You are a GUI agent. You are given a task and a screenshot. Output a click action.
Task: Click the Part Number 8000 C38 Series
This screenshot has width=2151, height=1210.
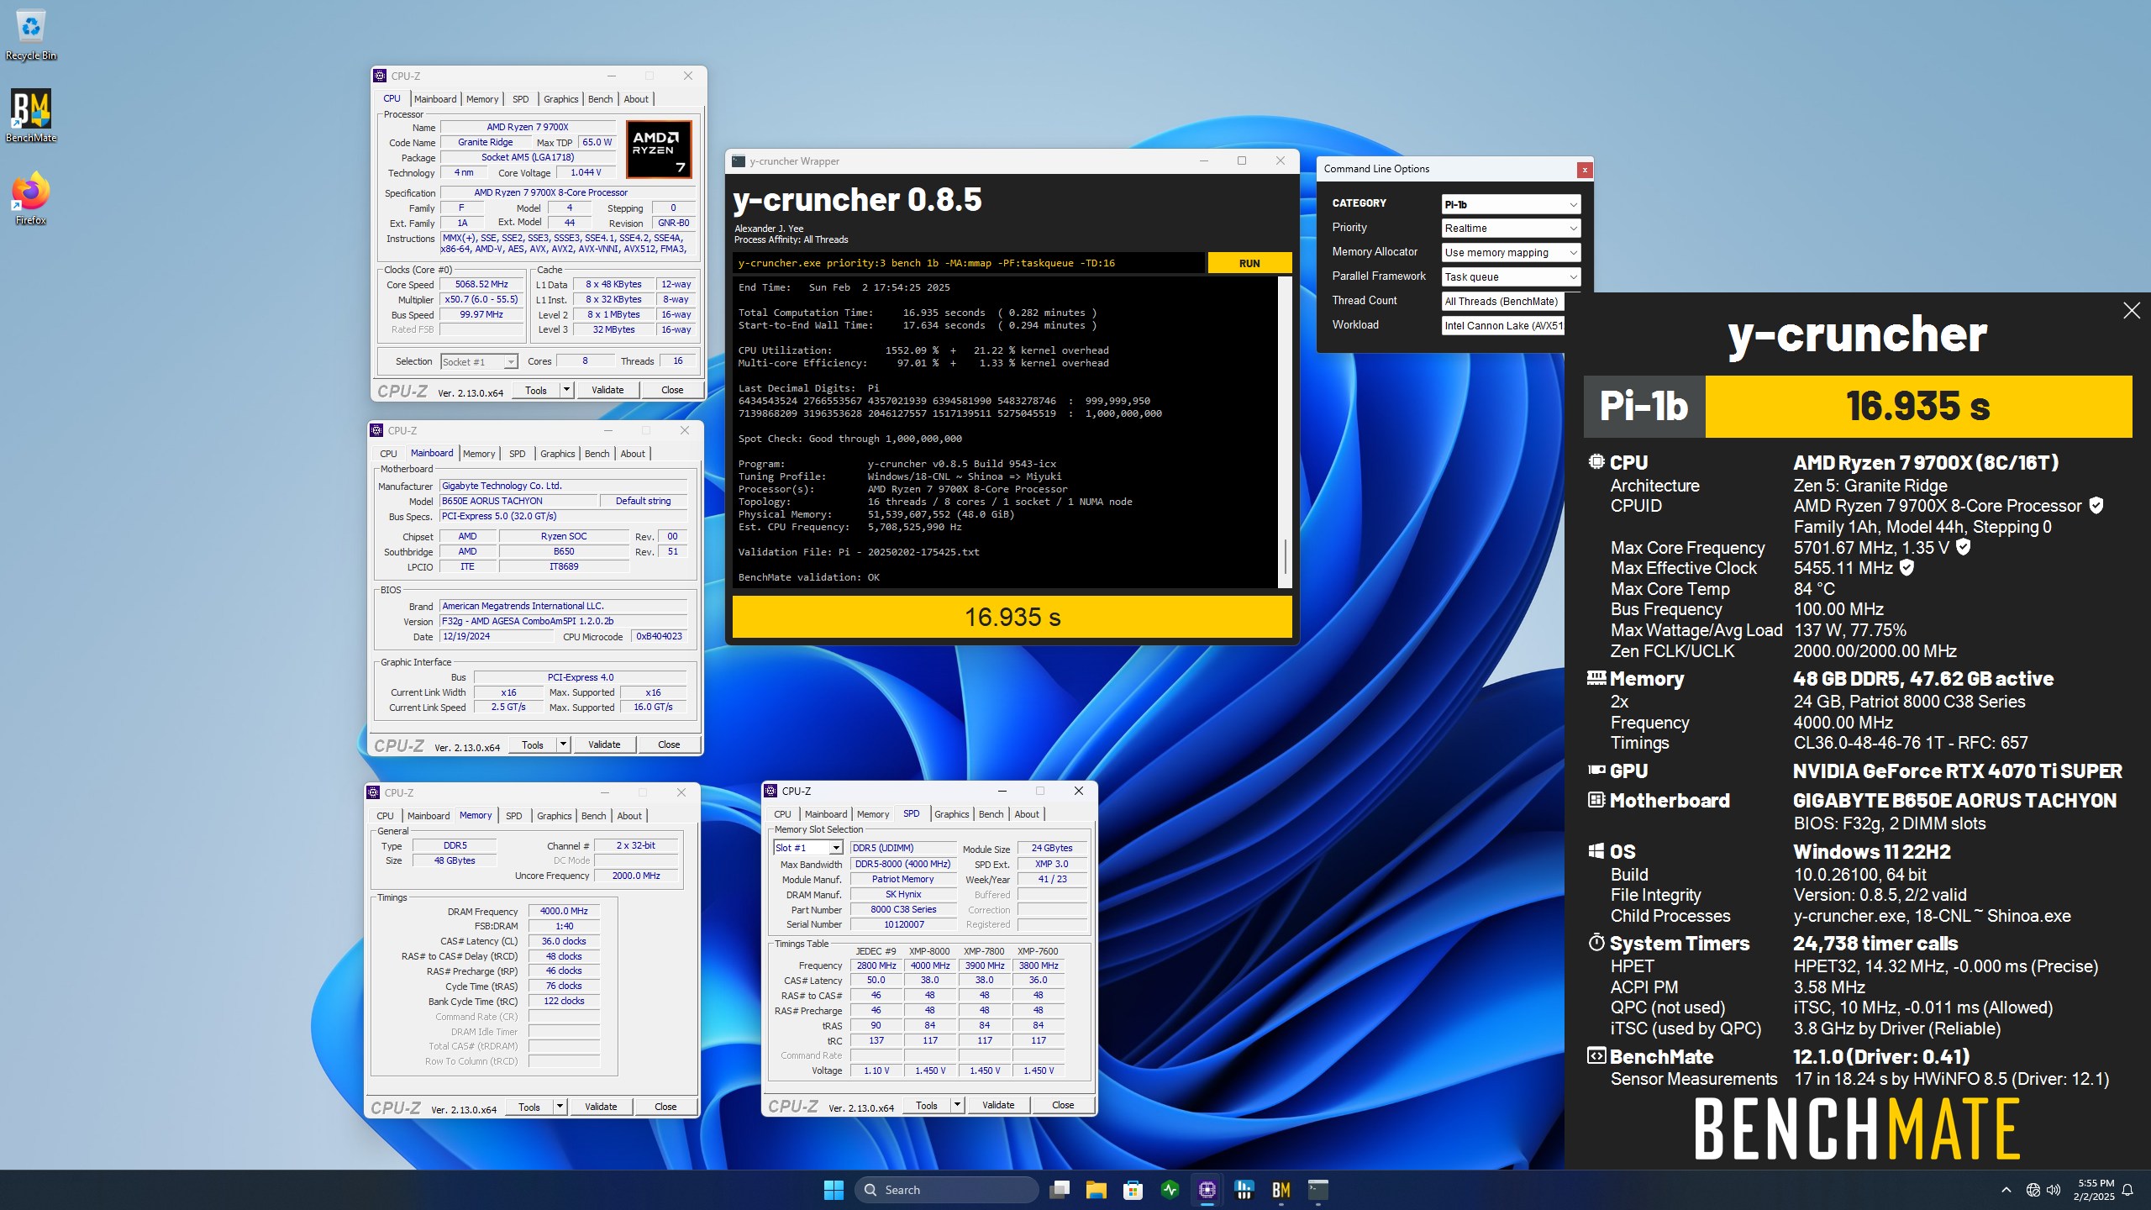[903, 909]
